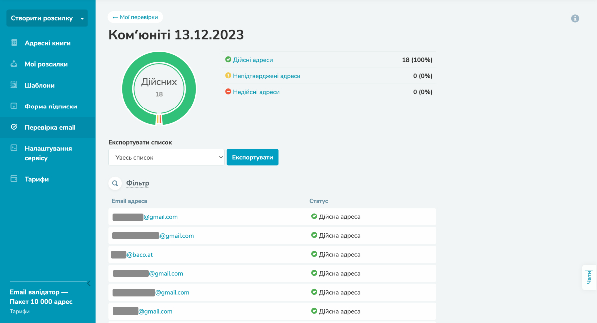
Task: Open the Перевірка email menu item
Action: coord(50,127)
